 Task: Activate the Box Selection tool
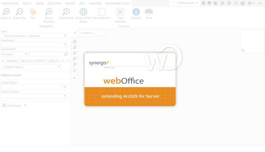click(102, 14)
